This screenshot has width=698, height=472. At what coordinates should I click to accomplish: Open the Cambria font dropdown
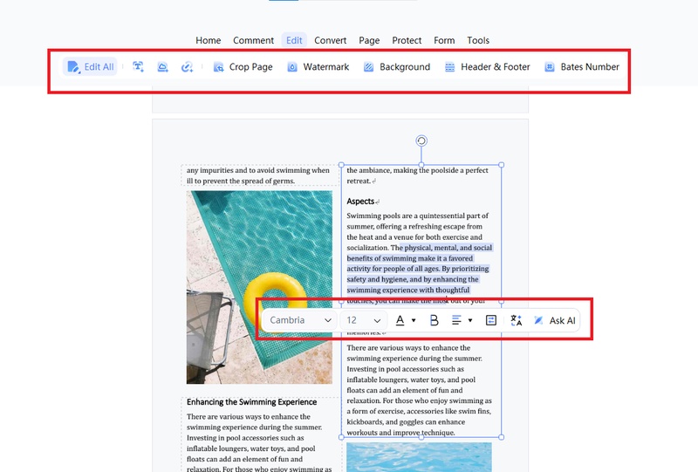point(300,320)
